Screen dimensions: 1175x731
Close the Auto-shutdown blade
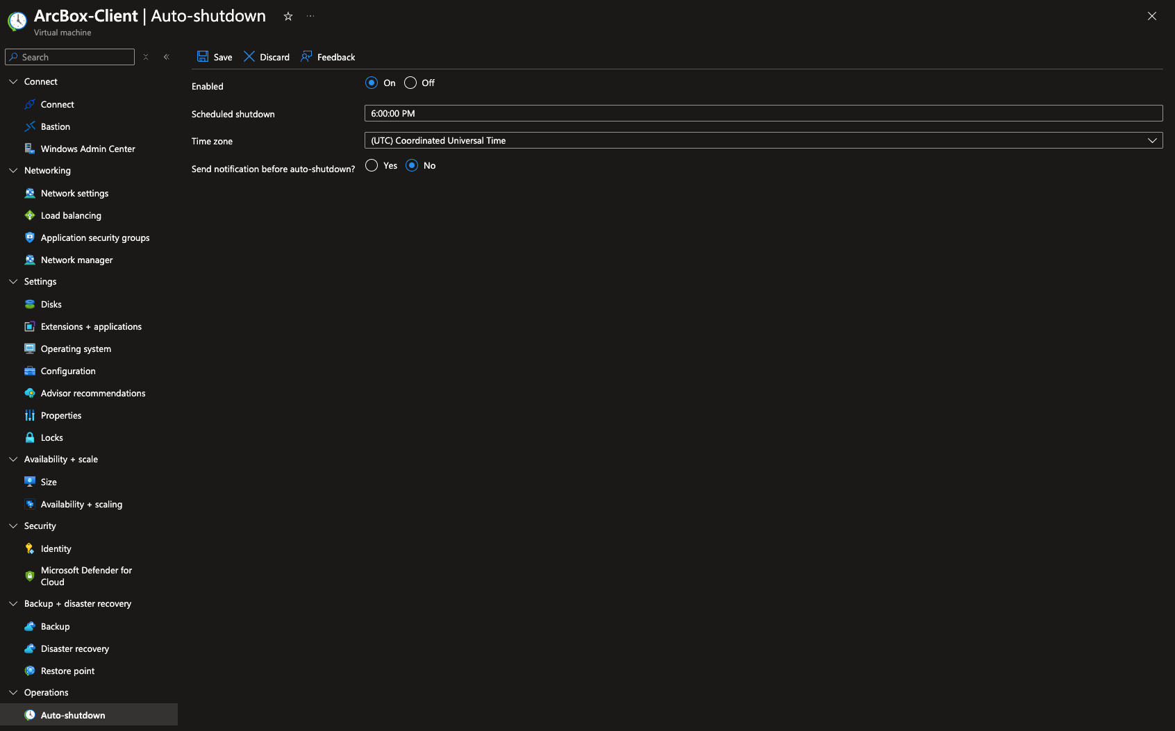point(1152,16)
